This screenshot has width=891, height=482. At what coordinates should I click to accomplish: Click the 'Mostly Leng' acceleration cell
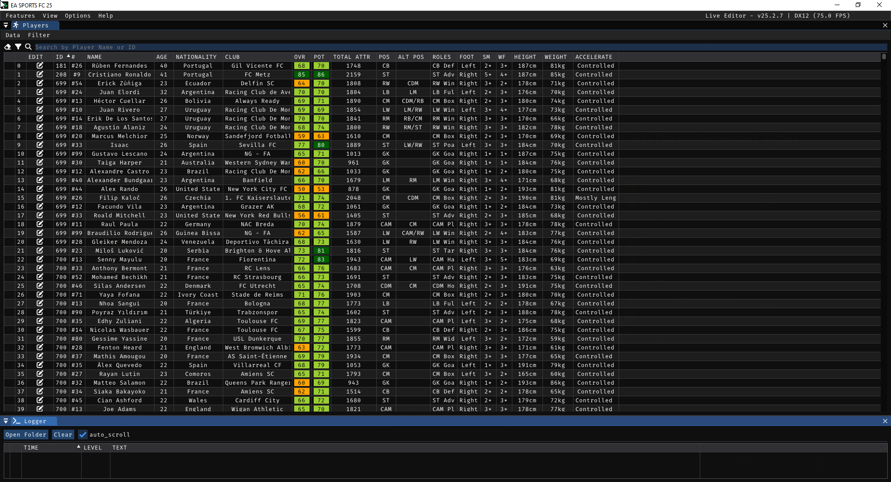coord(596,198)
